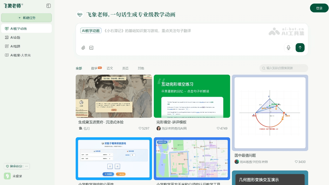Viewport: 329px width, 185px height.
Task: Check remaining points via 剩余积分 badge
Action: [17, 166]
